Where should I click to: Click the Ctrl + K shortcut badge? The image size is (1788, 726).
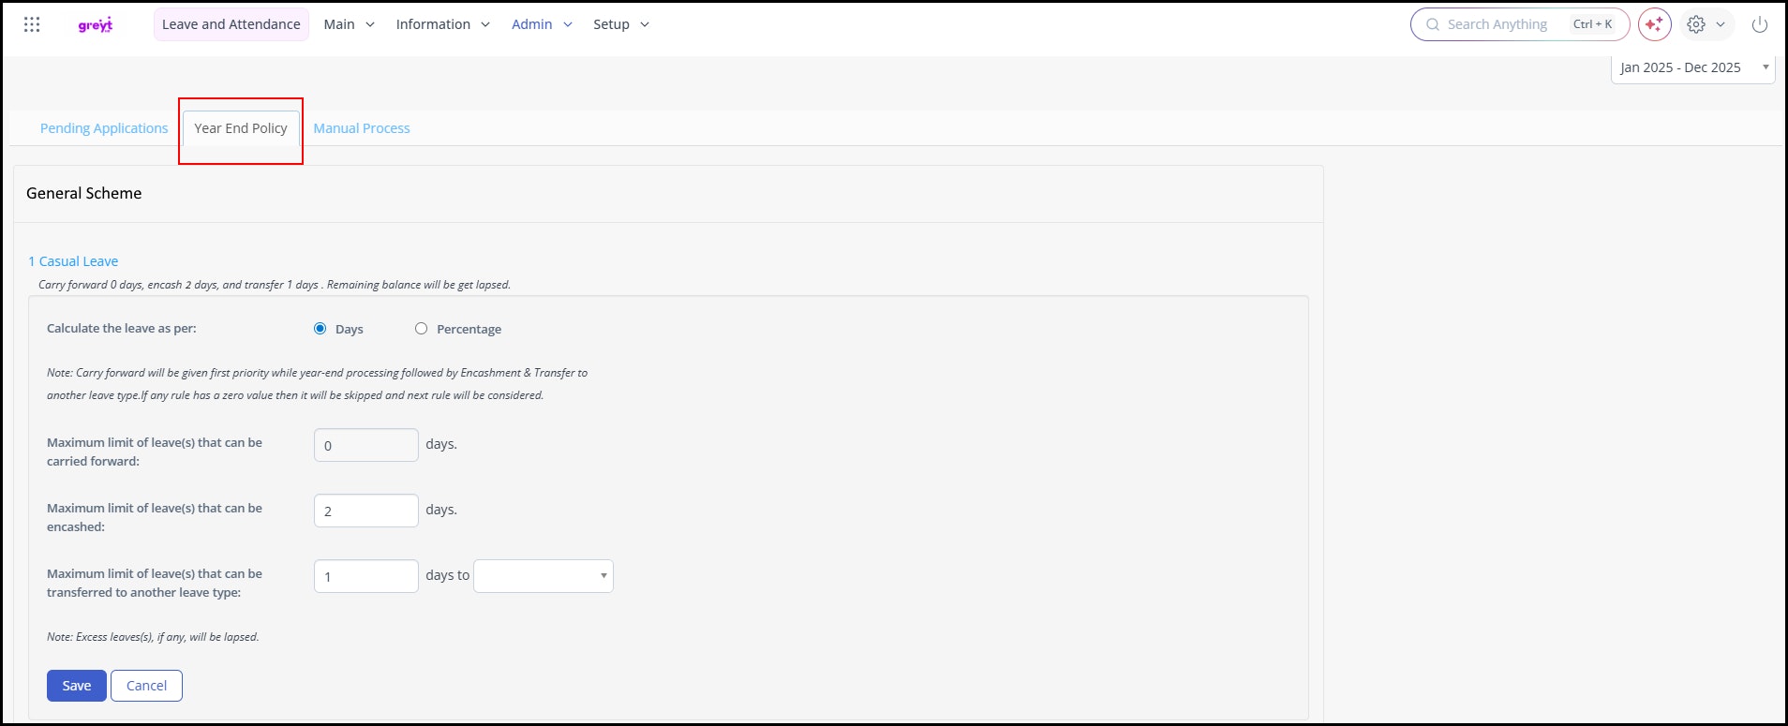1593,24
